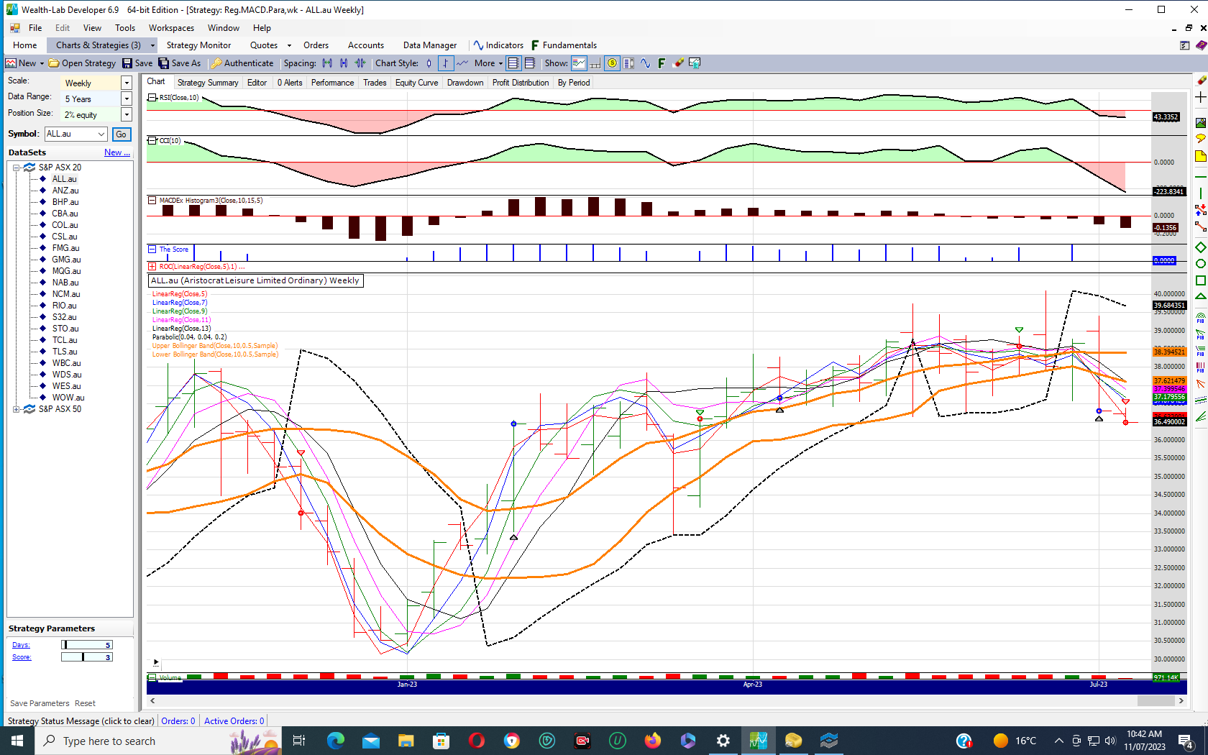The image size is (1208, 755).
Task: Select bar chart style icon
Action: (446, 63)
